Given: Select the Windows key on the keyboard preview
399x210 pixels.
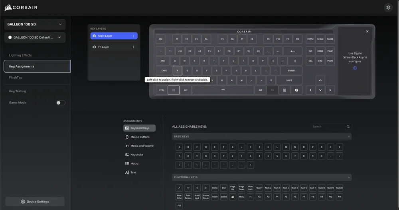Looking at the screenshot, I should pyautogui.click(x=174, y=90).
